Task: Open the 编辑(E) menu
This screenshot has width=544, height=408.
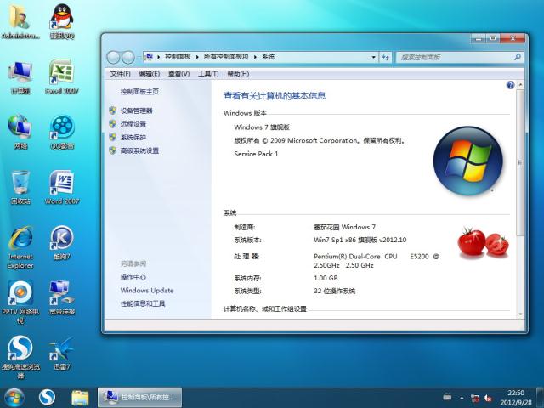Action: (150, 74)
